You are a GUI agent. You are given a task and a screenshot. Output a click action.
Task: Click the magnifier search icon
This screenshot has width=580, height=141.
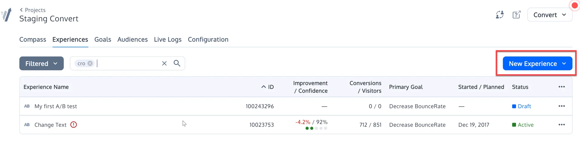coord(177,63)
